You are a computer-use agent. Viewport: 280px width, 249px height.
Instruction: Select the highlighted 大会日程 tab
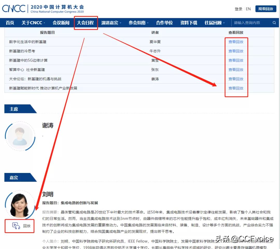click(x=86, y=23)
